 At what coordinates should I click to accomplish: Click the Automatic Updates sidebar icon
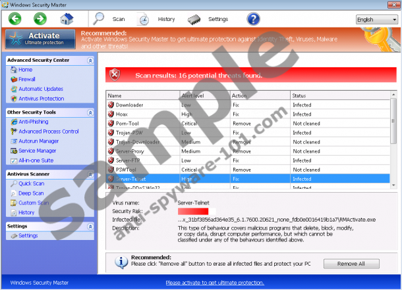point(14,89)
